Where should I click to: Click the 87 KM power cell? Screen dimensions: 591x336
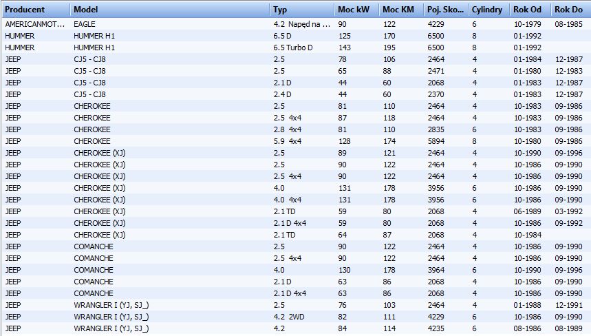[387, 235]
